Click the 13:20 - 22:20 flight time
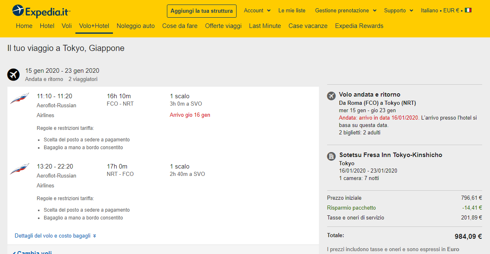 tap(55, 166)
